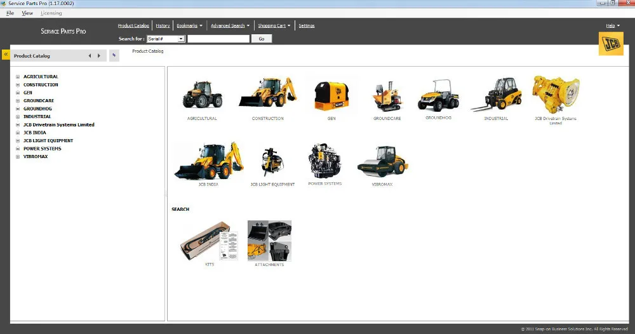Open the Licensing menu
This screenshot has width=635, height=334.
[51, 13]
